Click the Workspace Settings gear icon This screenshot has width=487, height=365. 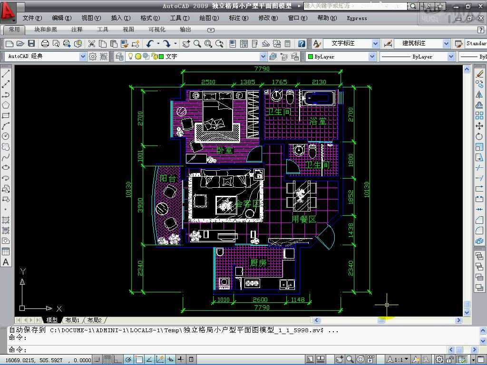pyautogui.click(x=93, y=57)
